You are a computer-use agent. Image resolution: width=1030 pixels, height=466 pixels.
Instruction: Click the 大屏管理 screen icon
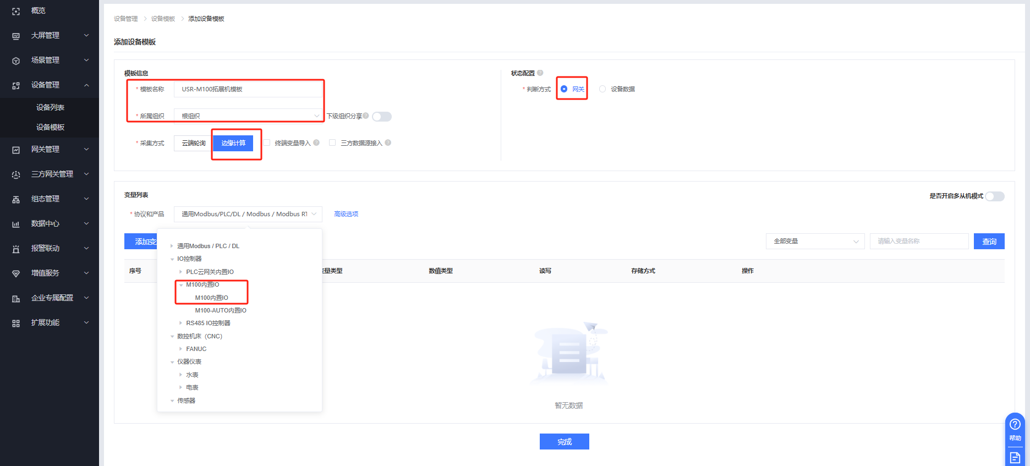16,36
